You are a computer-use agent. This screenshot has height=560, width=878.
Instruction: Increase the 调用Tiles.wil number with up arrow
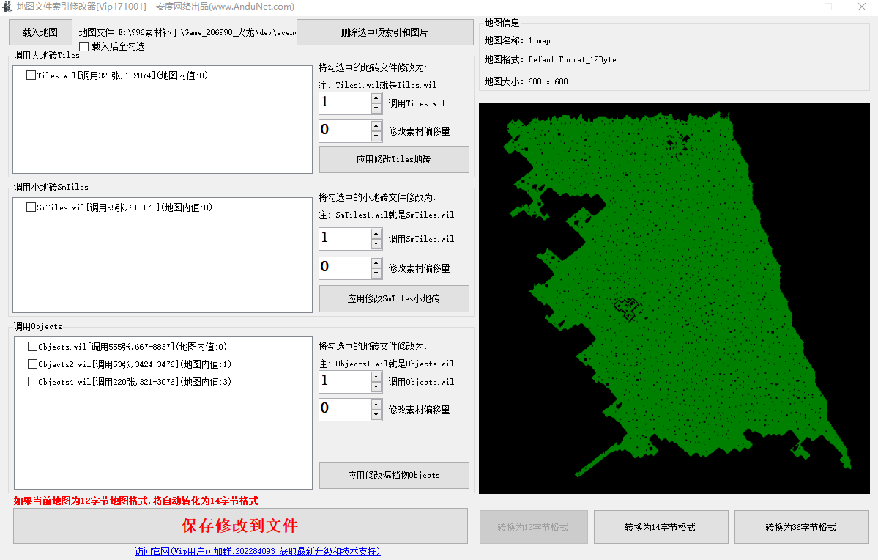tap(376, 97)
